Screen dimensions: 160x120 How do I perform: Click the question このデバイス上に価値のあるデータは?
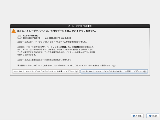[44, 60]
